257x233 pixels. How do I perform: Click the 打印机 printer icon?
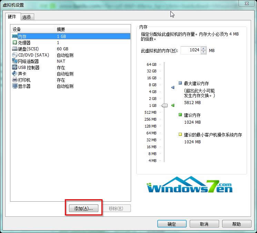coord(15,80)
